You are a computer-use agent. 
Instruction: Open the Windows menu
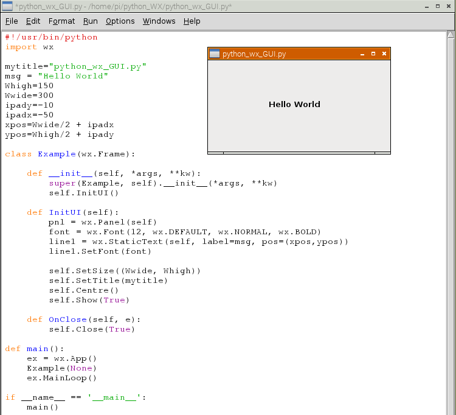(x=159, y=21)
